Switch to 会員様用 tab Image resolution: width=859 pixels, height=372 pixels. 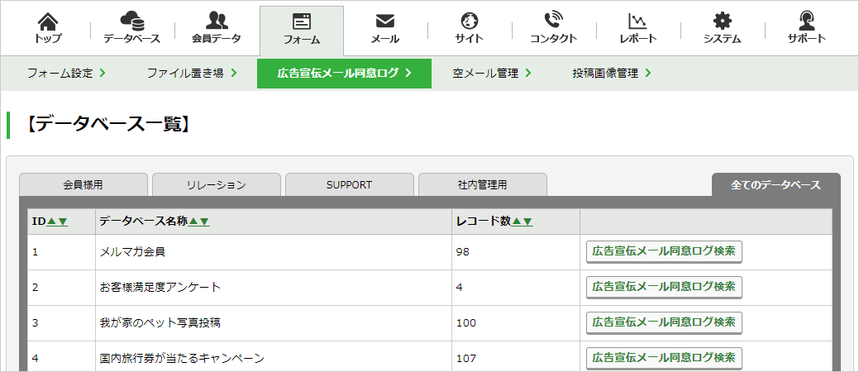click(x=84, y=184)
